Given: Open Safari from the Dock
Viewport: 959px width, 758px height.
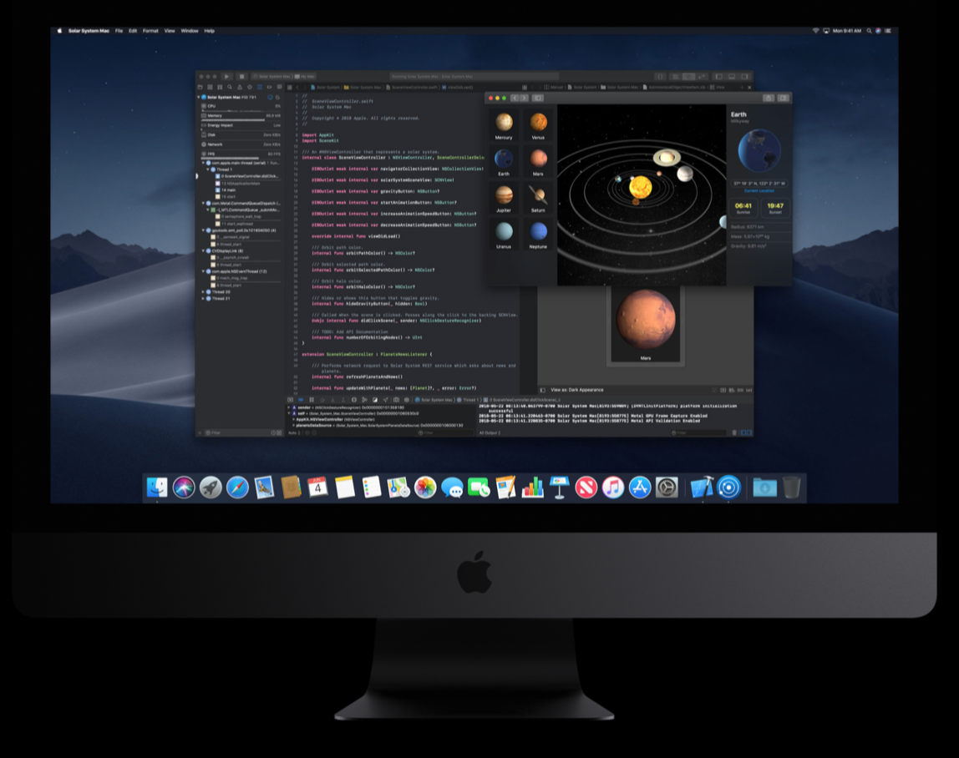Looking at the screenshot, I should 237,488.
